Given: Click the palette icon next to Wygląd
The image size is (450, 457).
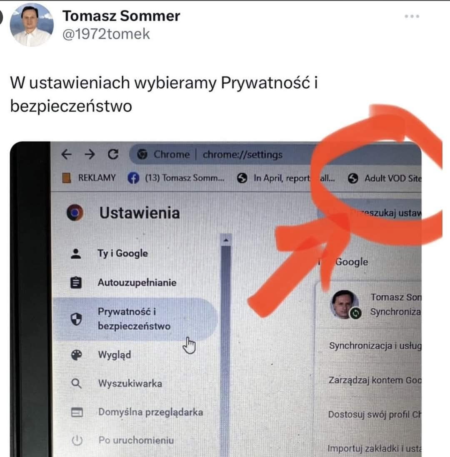Looking at the screenshot, I should (76, 355).
